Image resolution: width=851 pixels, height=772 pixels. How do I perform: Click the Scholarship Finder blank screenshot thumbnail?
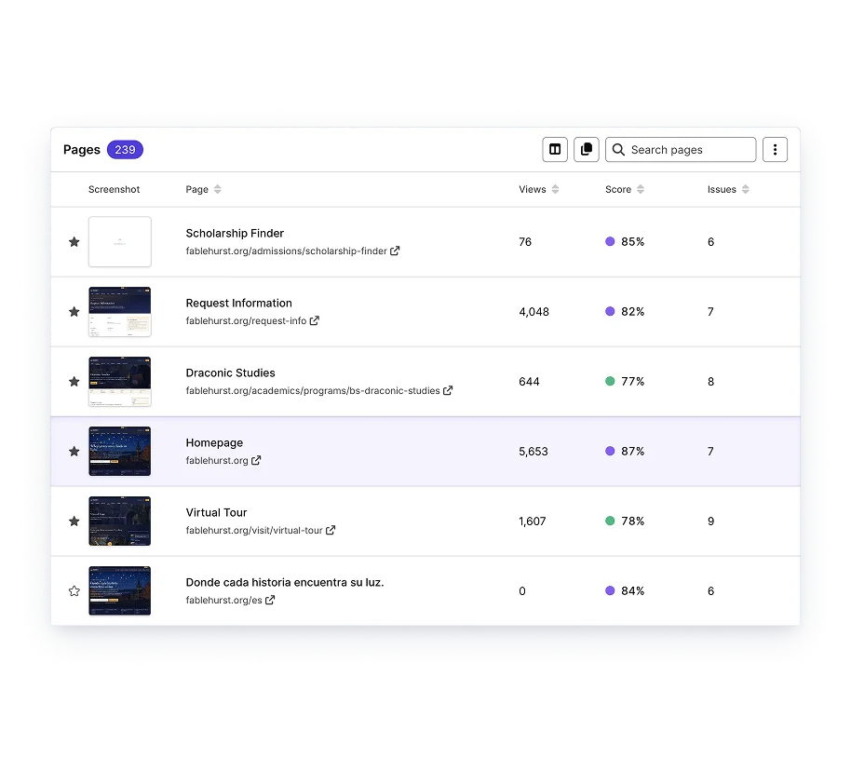pyautogui.click(x=120, y=241)
